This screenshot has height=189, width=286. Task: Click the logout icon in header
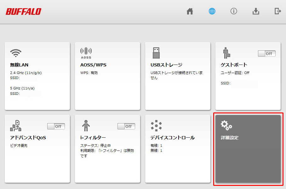click(x=277, y=11)
